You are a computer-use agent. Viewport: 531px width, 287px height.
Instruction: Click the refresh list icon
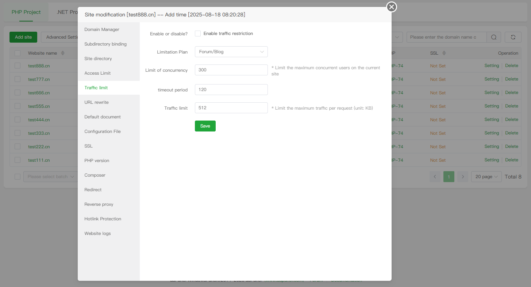click(513, 37)
